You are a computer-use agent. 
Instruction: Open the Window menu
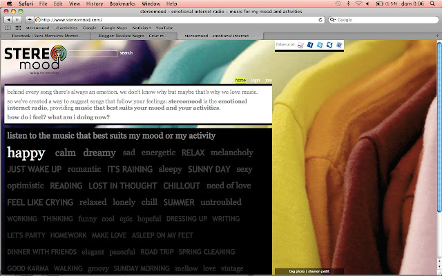(x=151, y=3)
